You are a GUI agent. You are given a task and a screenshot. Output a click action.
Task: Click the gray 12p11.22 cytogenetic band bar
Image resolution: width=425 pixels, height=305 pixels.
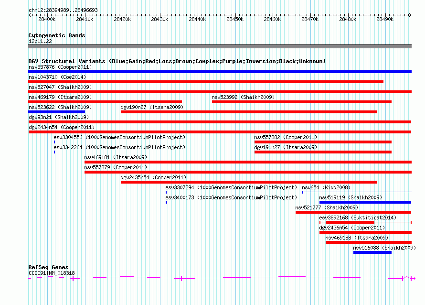[220, 46]
